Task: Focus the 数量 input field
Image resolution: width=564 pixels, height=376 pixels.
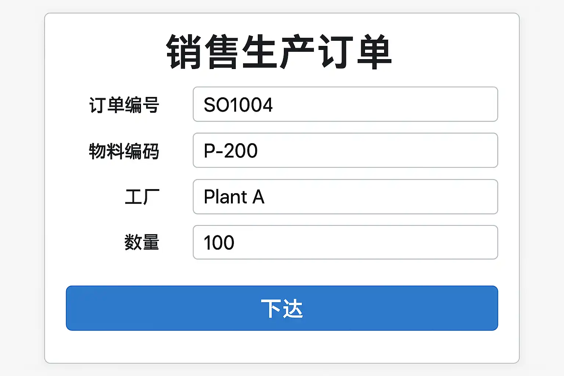Action: [x=345, y=242]
